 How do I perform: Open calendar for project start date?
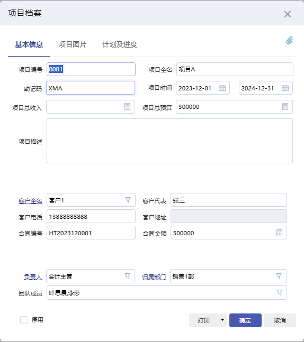222,88
